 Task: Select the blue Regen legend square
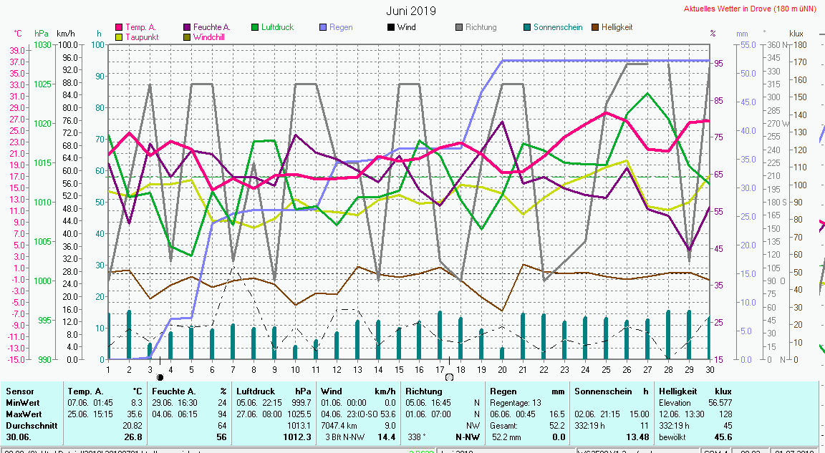click(x=323, y=27)
